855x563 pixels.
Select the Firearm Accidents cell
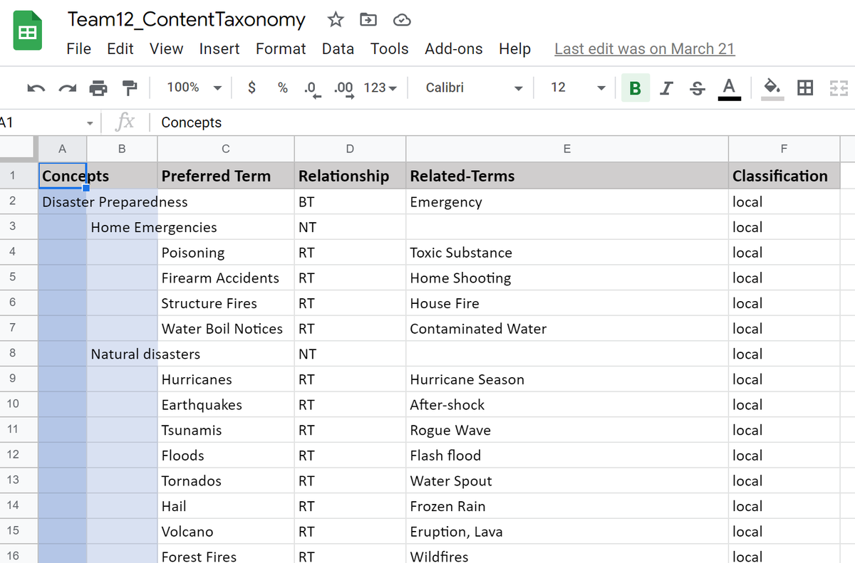coord(226,278)
